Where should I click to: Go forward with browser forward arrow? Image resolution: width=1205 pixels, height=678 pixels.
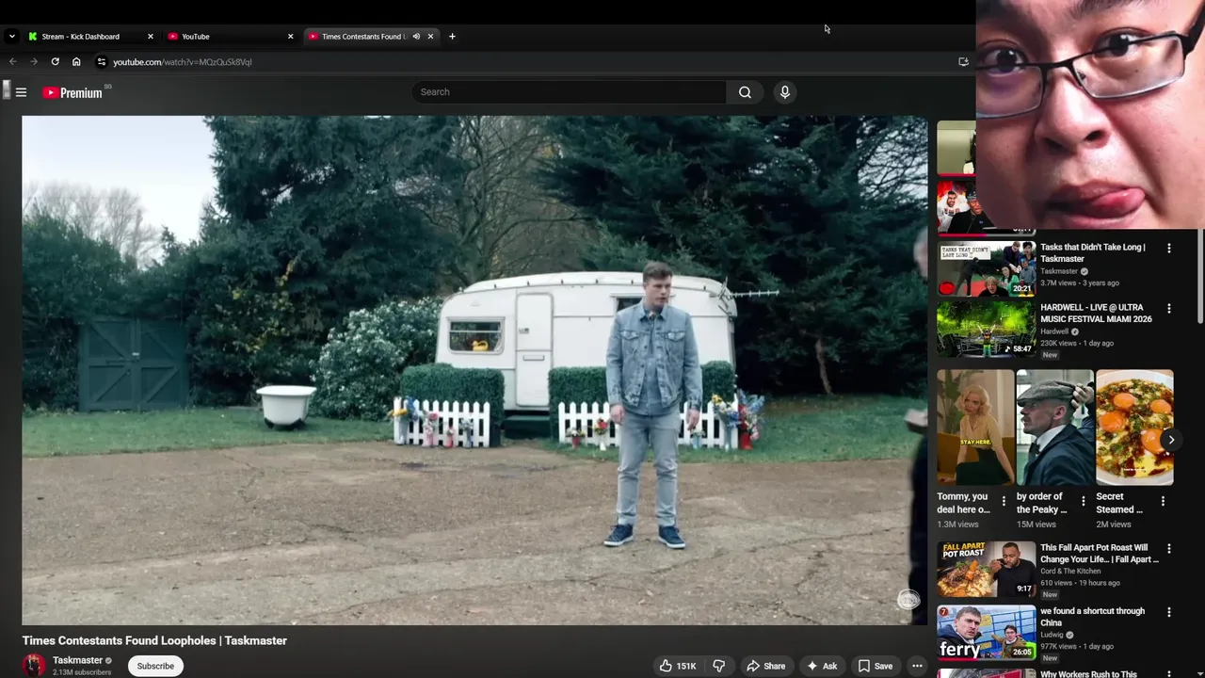click(34, 61)
